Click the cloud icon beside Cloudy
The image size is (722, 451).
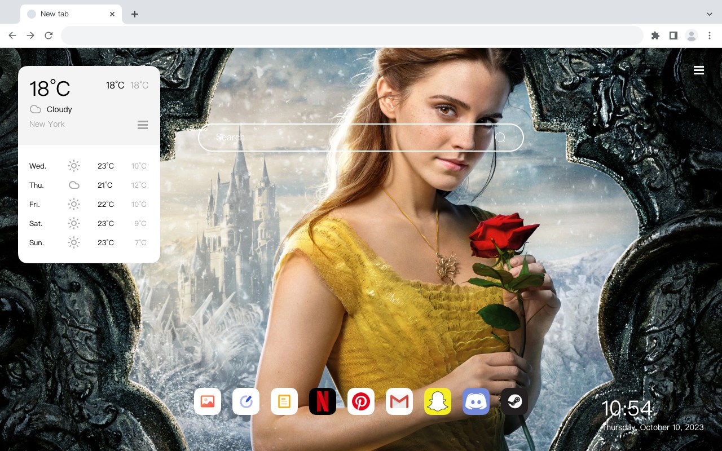36,109
